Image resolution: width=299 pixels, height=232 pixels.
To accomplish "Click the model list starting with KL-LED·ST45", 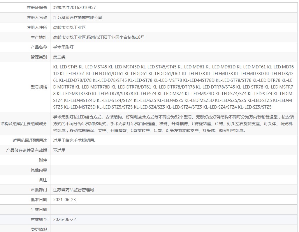I will point(173,87).
